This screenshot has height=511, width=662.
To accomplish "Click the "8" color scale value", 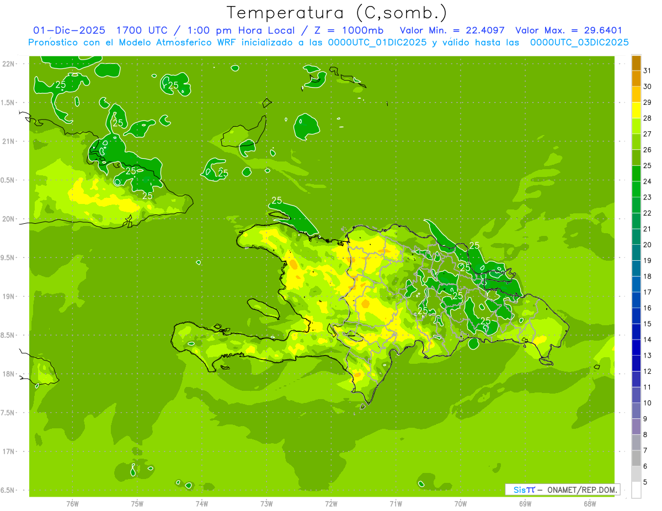I will [645, 435].
